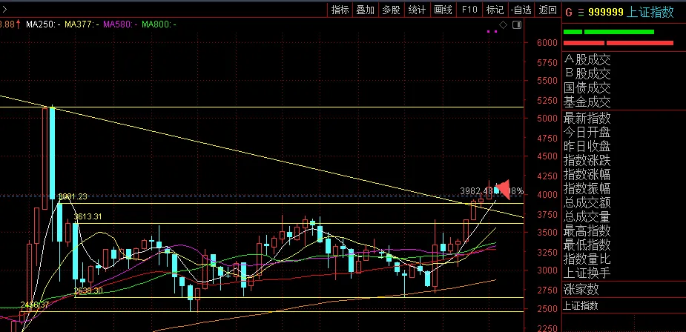This screenshot has width=686, height=332.
Task: Click the MA250 indicator label
Action: coord(43,24)
